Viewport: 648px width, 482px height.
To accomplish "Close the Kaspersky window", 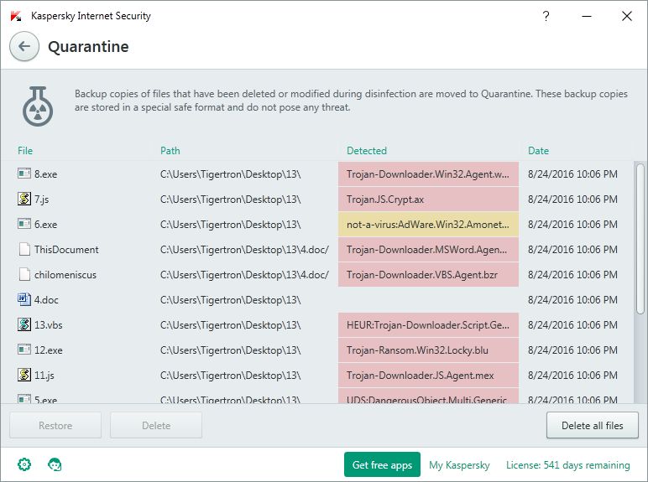I will 627,16.
